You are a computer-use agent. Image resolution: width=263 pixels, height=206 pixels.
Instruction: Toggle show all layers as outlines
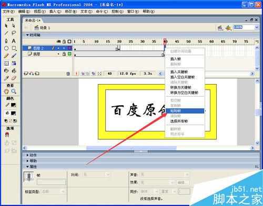[x=69, y=42]
